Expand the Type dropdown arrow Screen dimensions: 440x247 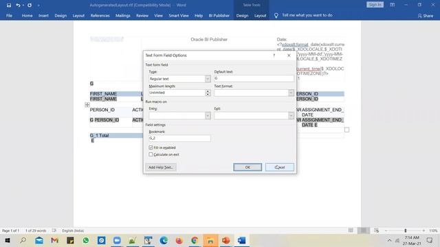(x=208, y=79)
